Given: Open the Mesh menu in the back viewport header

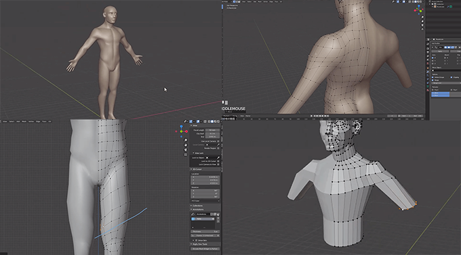Looking at the screenshot, I should (260, 2).
